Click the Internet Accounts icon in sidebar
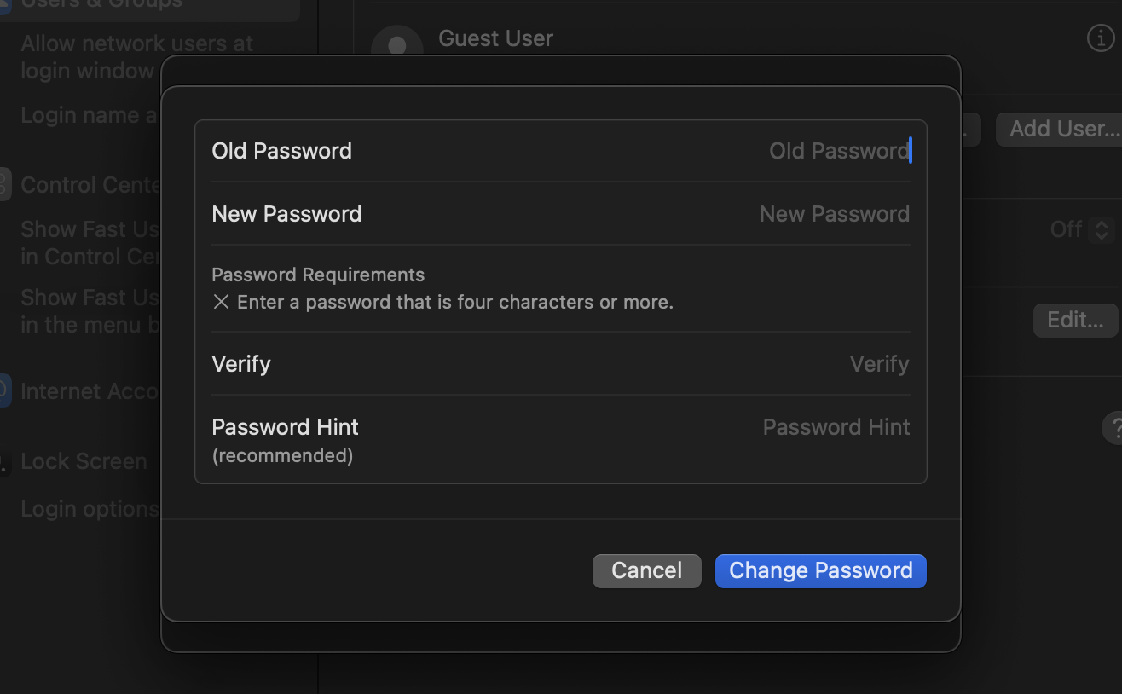Screen dimensions: 1122x694 point(4,390)
